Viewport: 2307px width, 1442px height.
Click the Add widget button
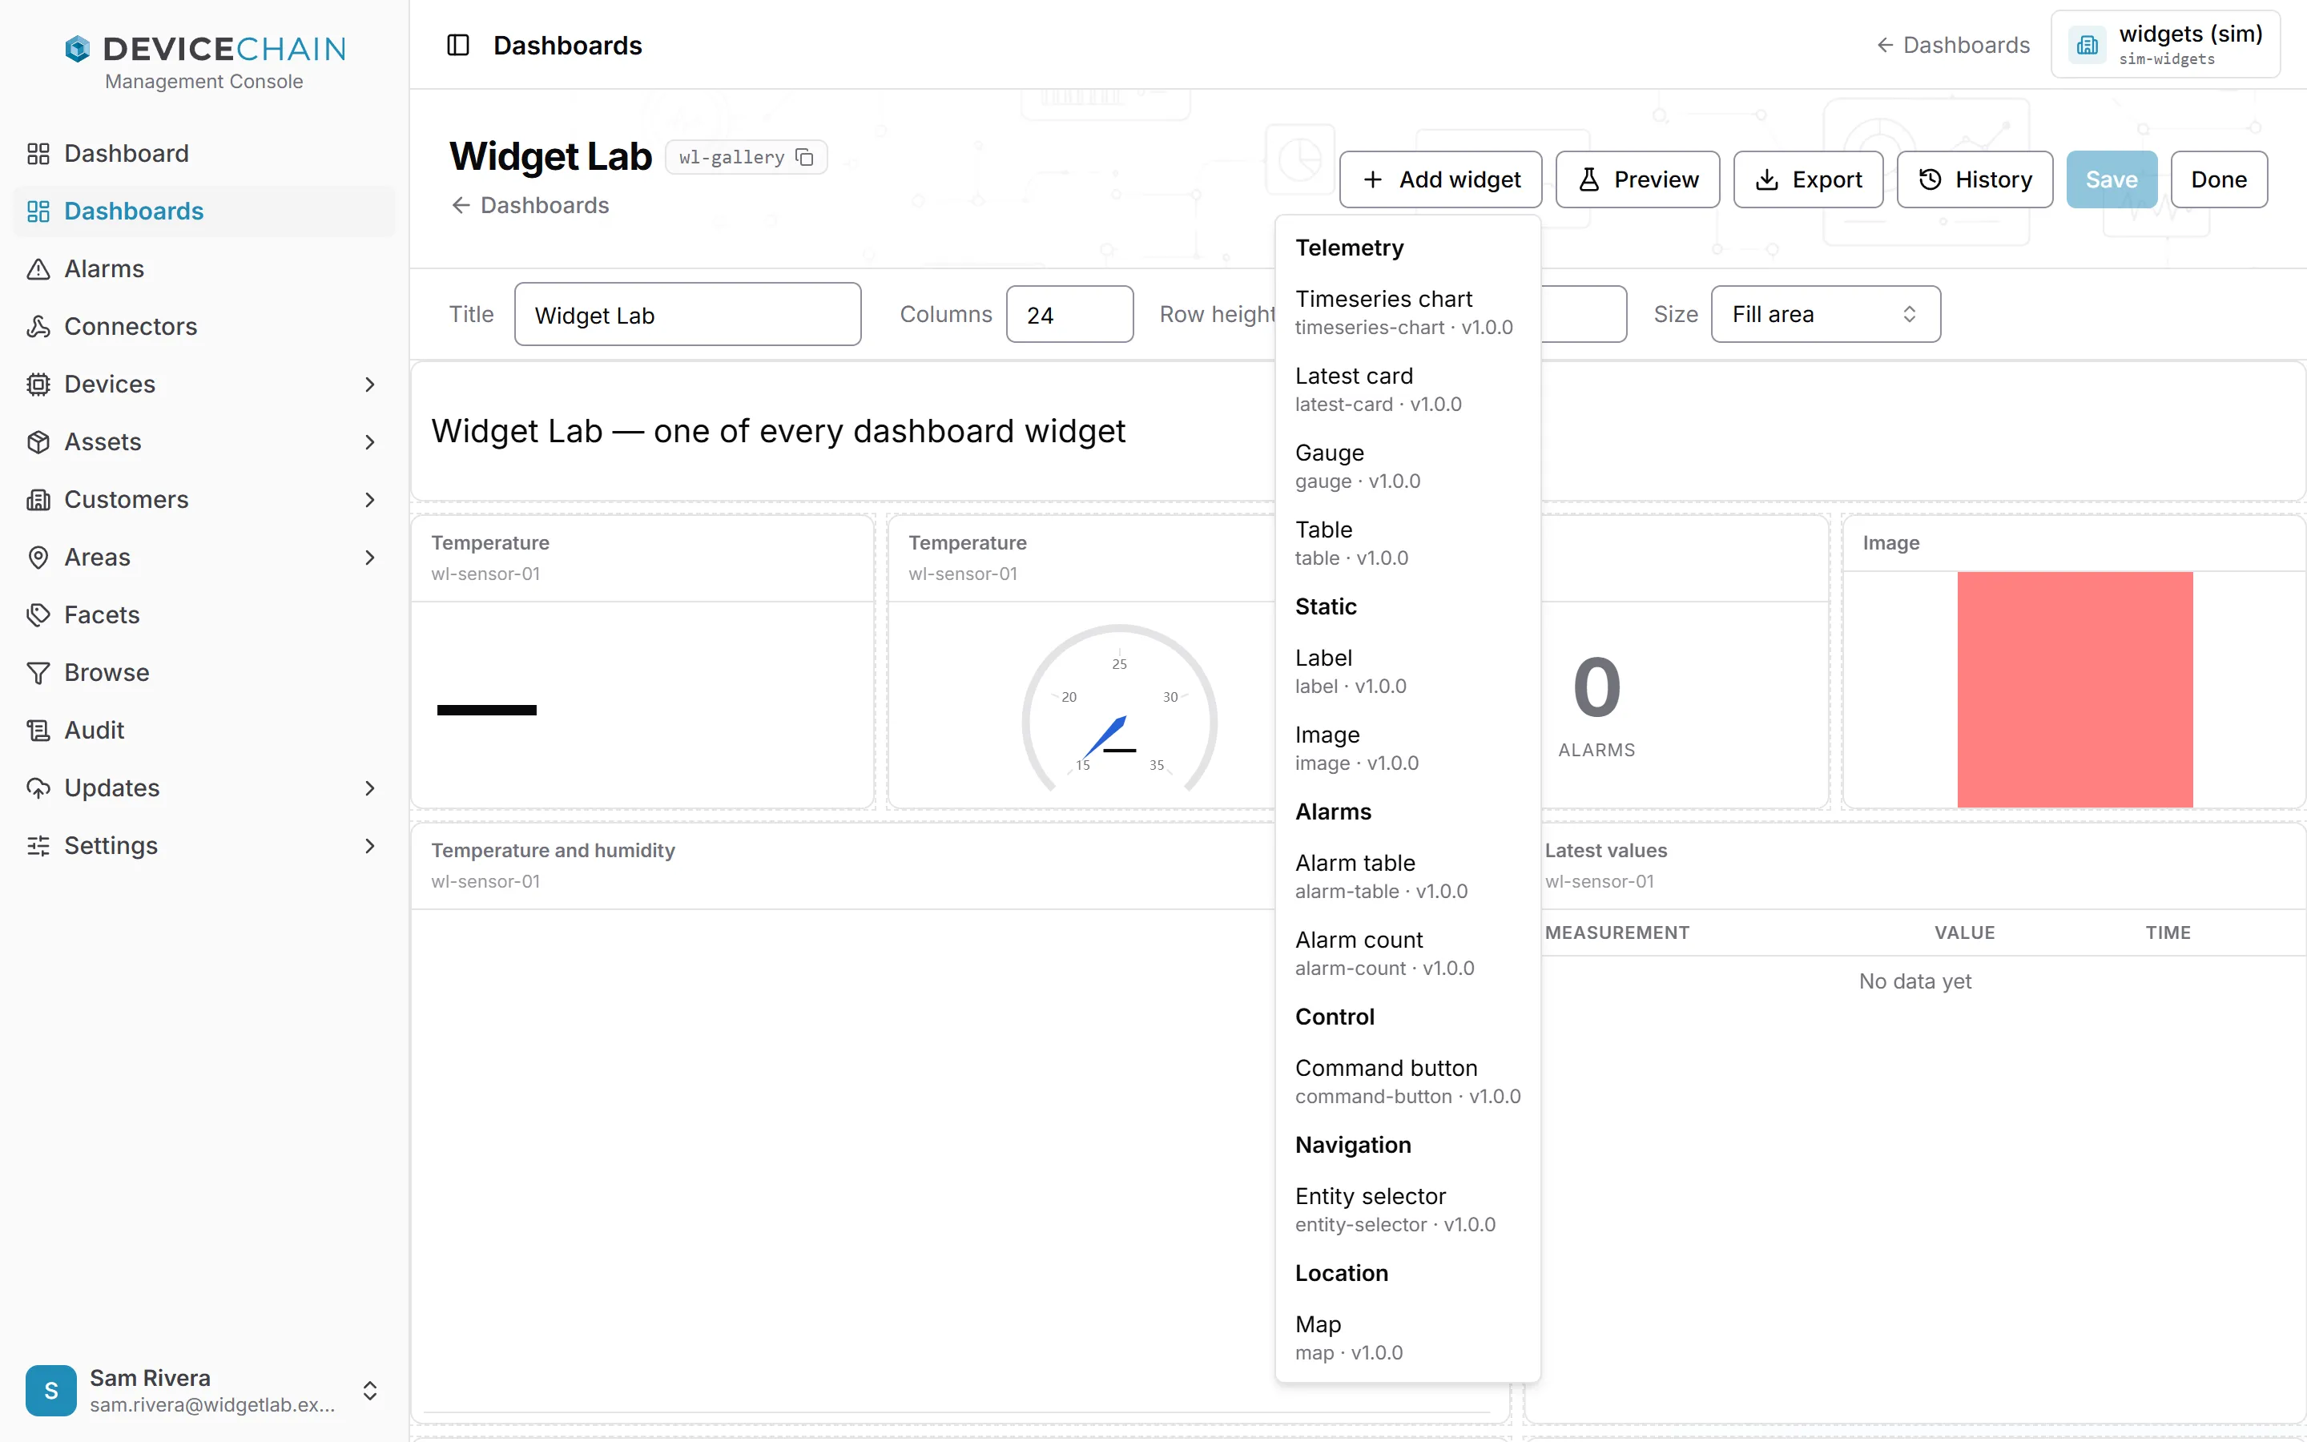point(1440,179)
